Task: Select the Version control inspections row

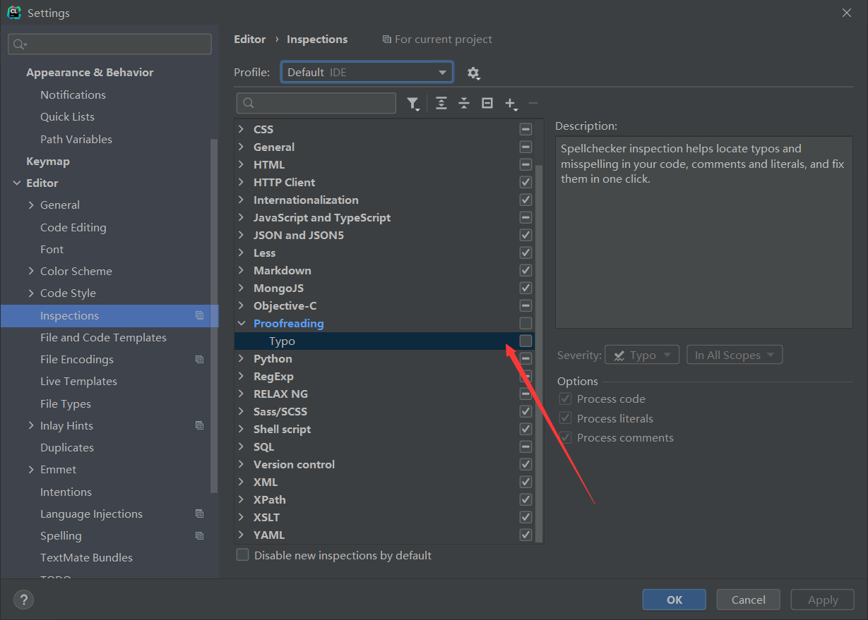Action: pyautogui.click(x=385, y=464)
